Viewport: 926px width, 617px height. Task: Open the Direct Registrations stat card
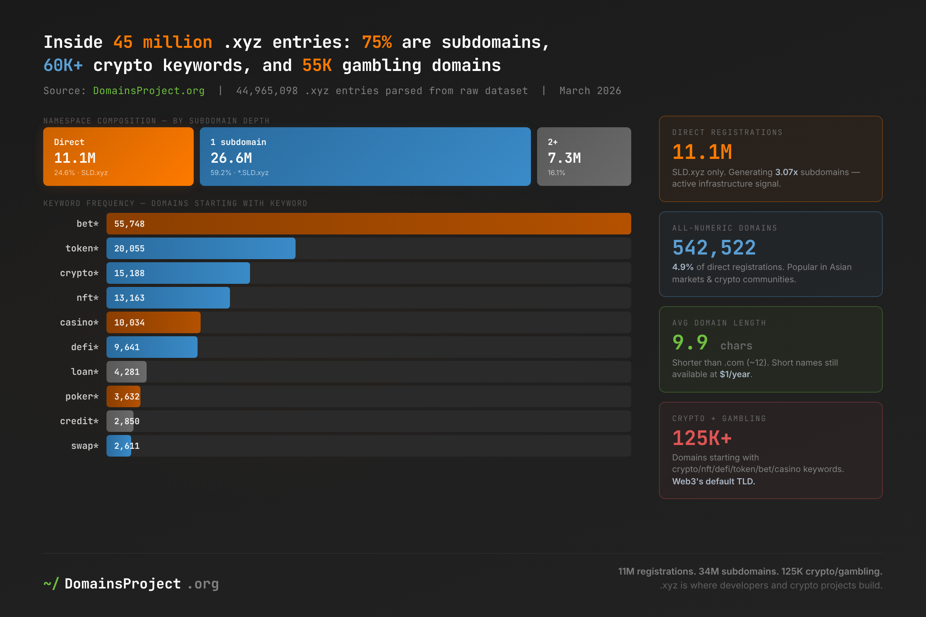click(x=771, y=159)
